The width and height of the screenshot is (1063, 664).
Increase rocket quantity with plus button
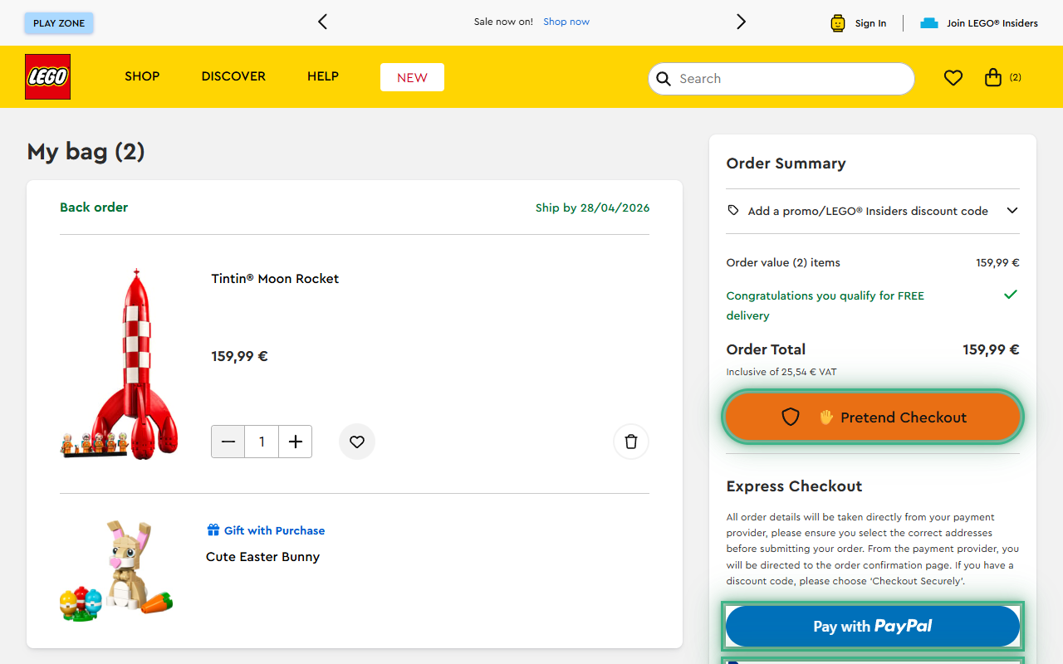click(295, 442)
